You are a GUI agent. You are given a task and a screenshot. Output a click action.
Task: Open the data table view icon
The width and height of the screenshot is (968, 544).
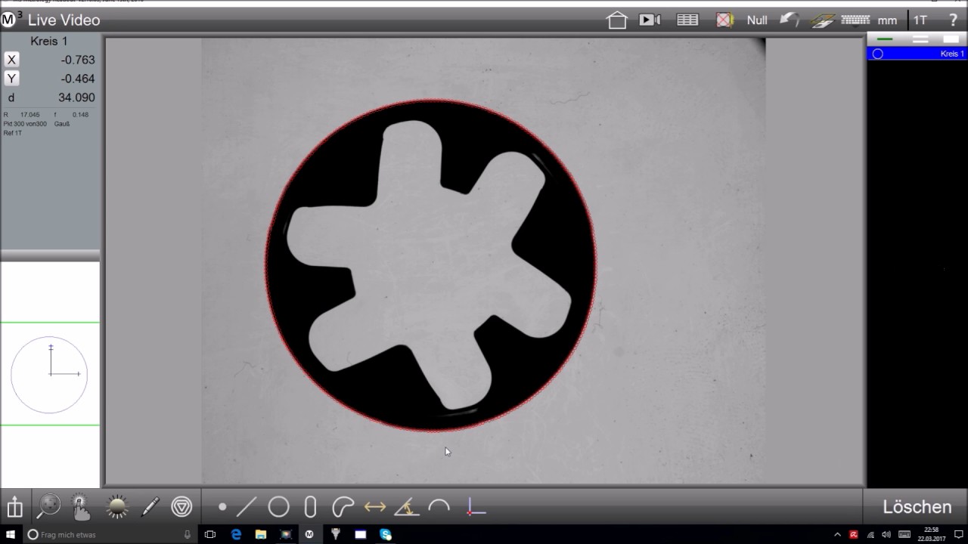click(687, 20)
